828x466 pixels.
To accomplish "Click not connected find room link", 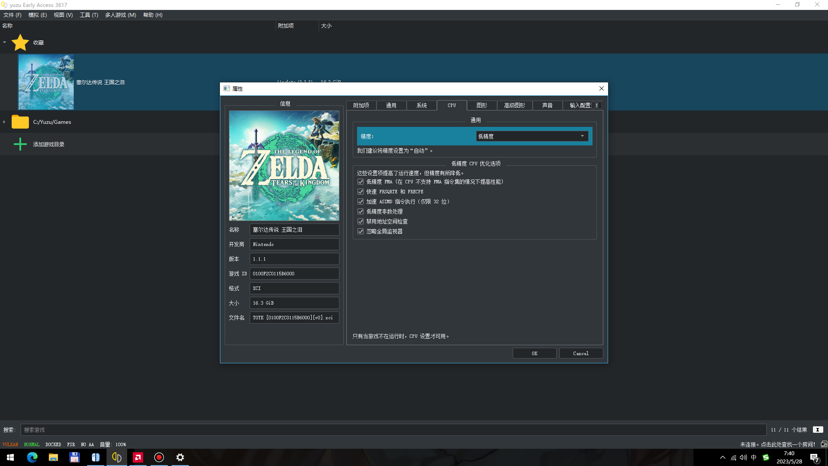I will [777, 444].
